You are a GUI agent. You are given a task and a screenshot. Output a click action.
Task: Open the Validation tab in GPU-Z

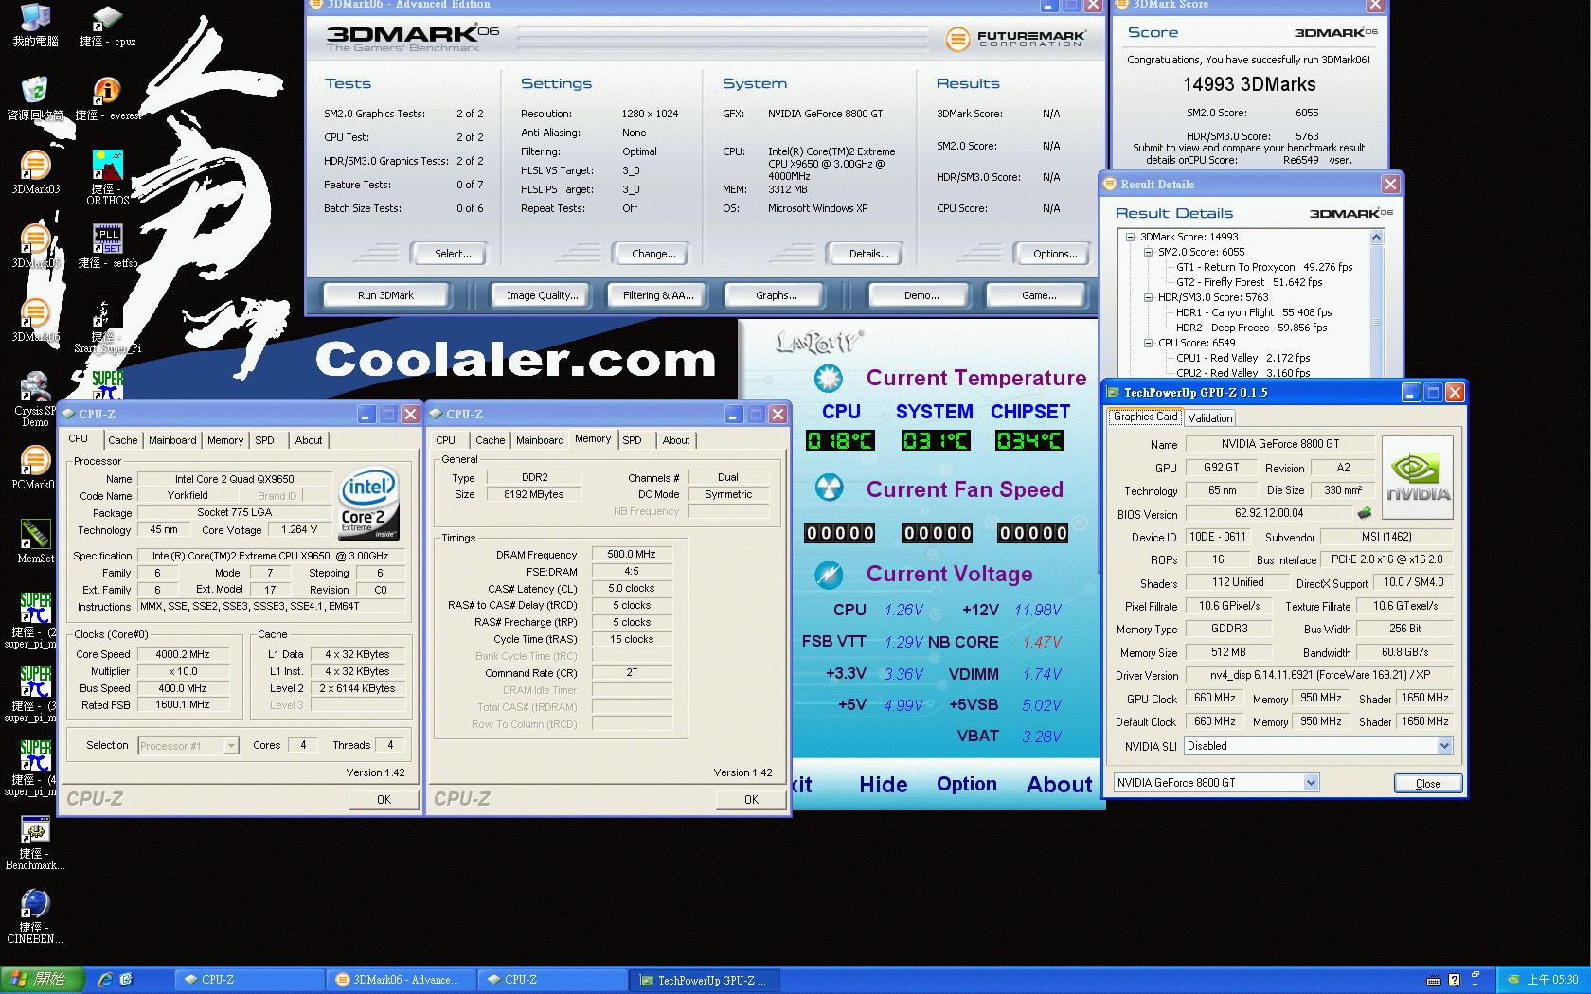1209,418
